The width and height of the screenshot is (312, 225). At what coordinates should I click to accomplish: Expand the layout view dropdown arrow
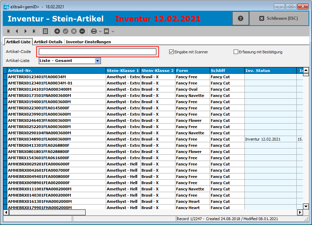113,31
